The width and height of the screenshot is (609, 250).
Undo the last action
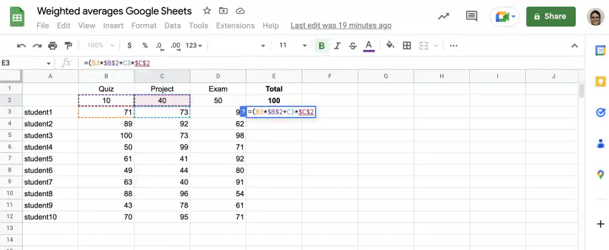tap(21, 46)
